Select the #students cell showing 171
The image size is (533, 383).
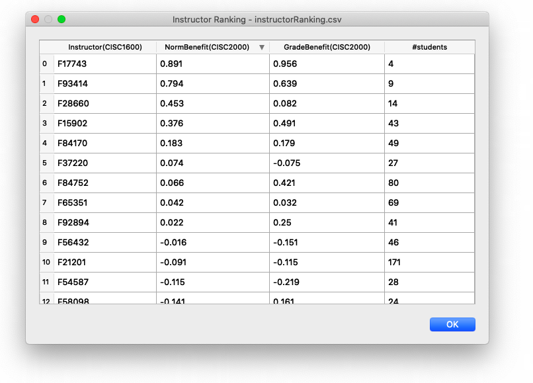429,263
